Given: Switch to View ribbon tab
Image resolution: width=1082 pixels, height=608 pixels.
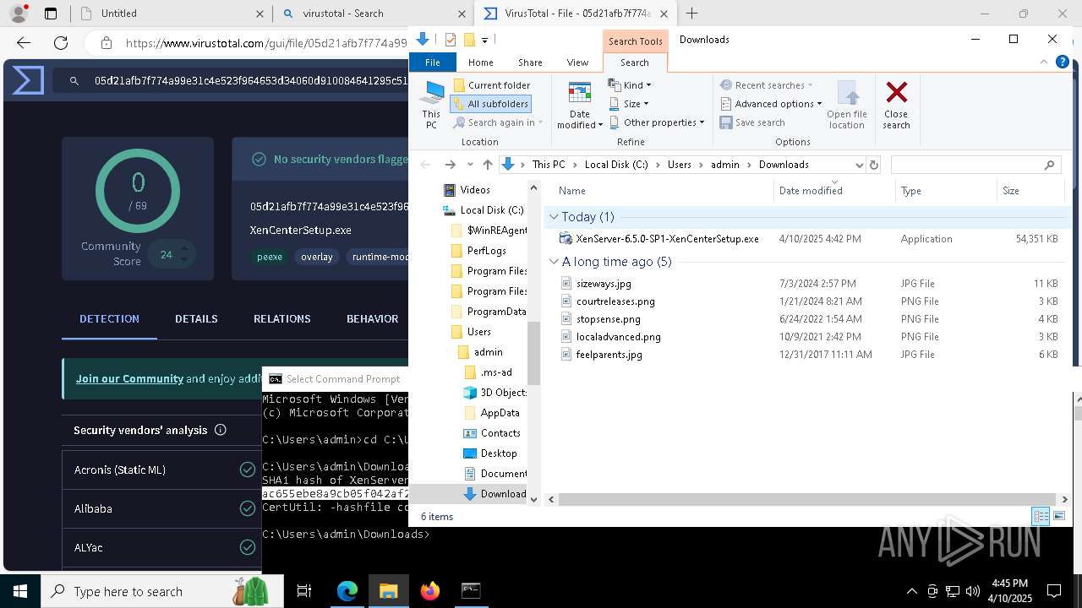Looking at the screenshot, I should 577,62.
